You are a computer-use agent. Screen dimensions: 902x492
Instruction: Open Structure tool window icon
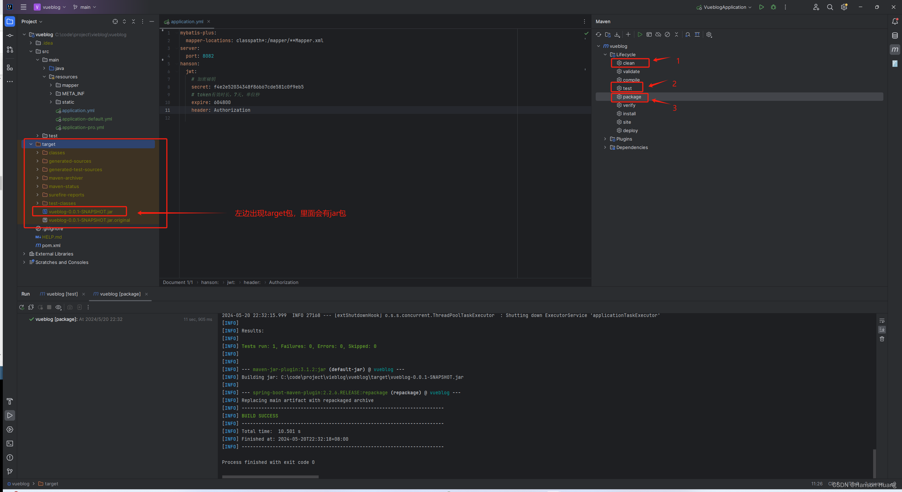coord(10,68)
